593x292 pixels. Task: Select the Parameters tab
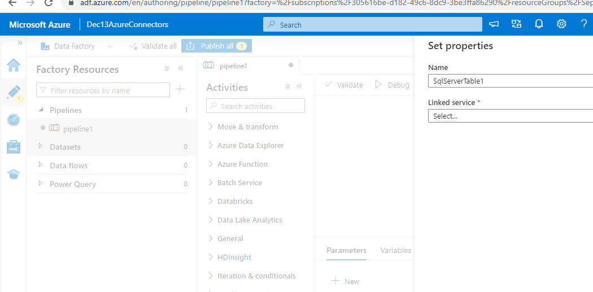[x=346, y=250]
